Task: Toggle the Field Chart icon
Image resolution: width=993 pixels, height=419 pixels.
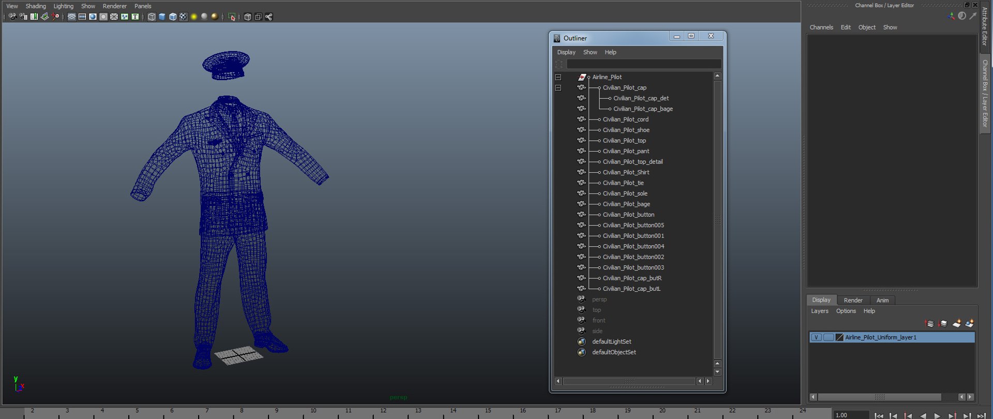Action: click(x=114, y=17)
